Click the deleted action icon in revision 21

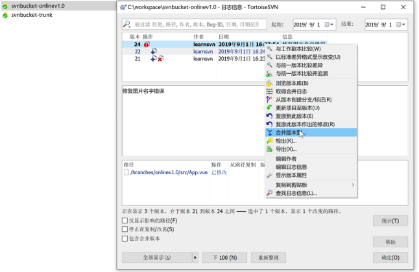pyautogui.click(x=160, y=59)
